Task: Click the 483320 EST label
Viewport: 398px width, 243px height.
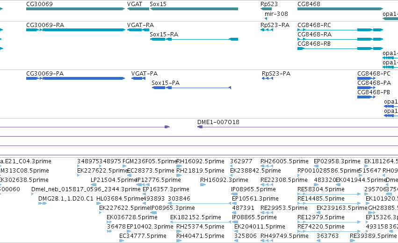Action: tap(325, 180)
